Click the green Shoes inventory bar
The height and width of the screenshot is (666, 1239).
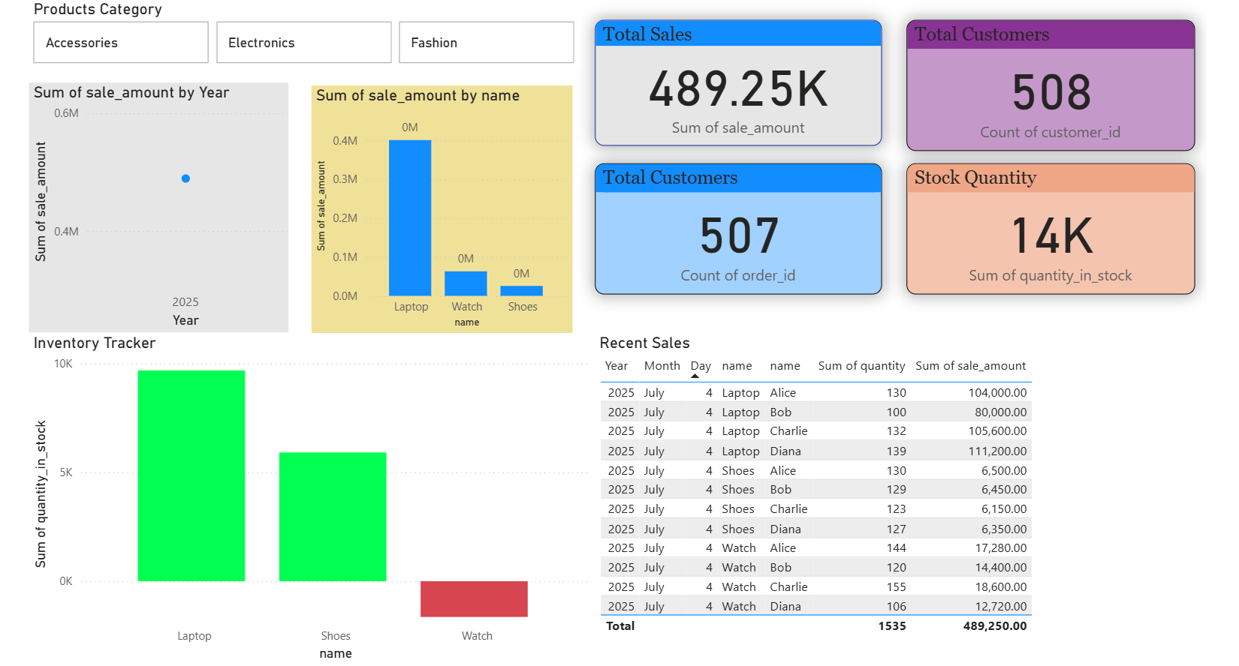pyautogui.click(x=333, y=517)
